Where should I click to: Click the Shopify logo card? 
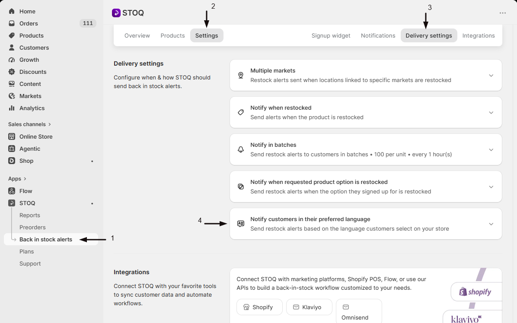click(476, 292)
